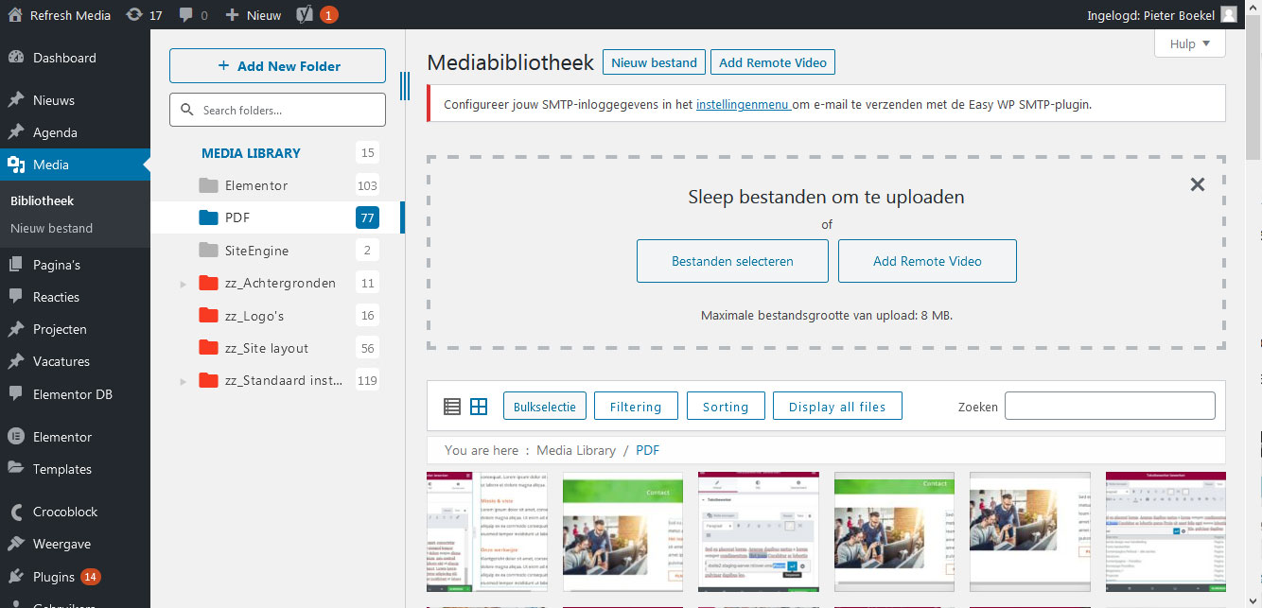Select the Elementor folder in tree
The width and height of the screenshot is (1262, 608).
(256, 185)
